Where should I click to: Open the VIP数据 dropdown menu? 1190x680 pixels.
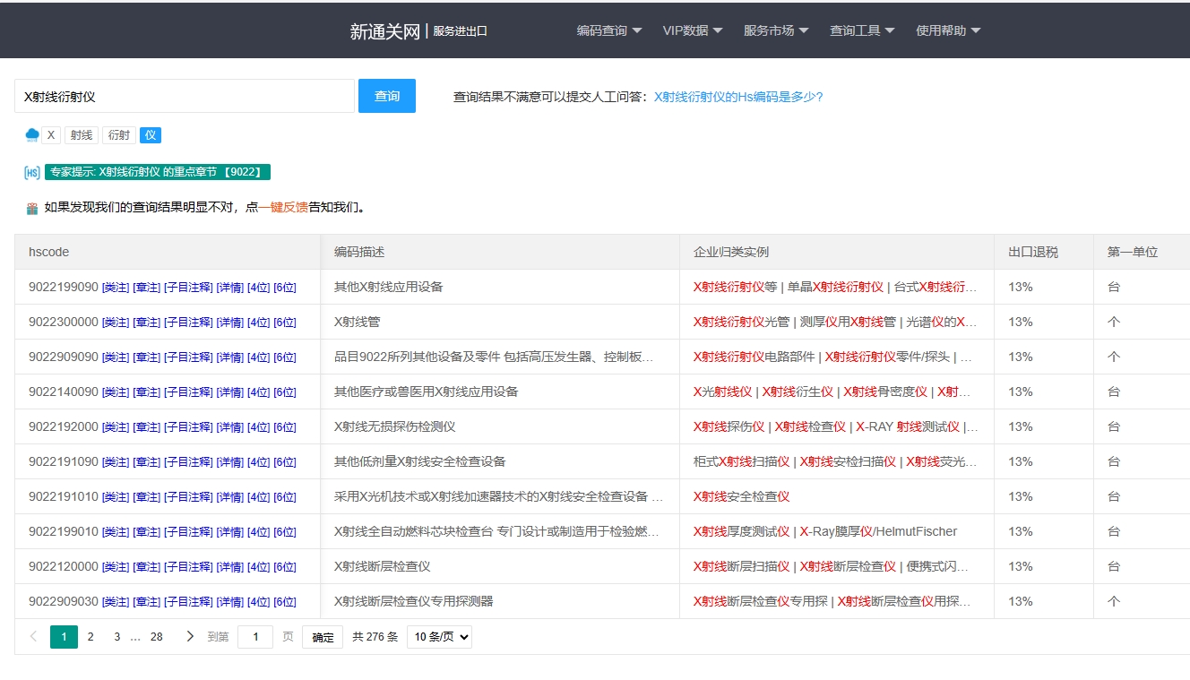(693, 30)
